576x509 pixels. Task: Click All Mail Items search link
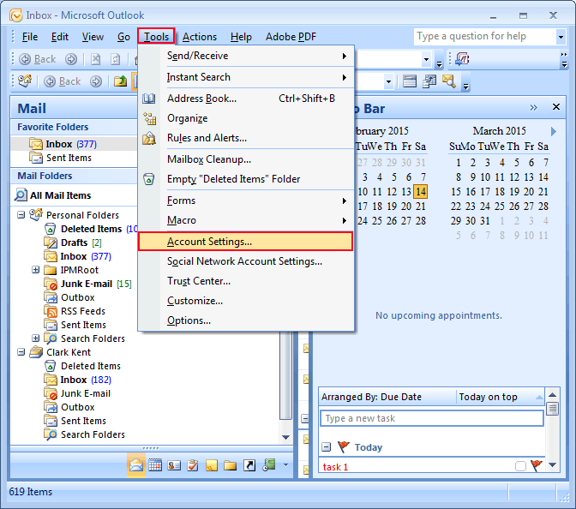(x=61, y=195)
